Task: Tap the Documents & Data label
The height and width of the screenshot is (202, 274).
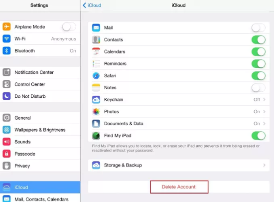Action: 124,124
